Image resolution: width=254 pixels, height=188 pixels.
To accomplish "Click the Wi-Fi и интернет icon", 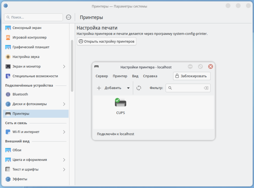I will [8, 132].
